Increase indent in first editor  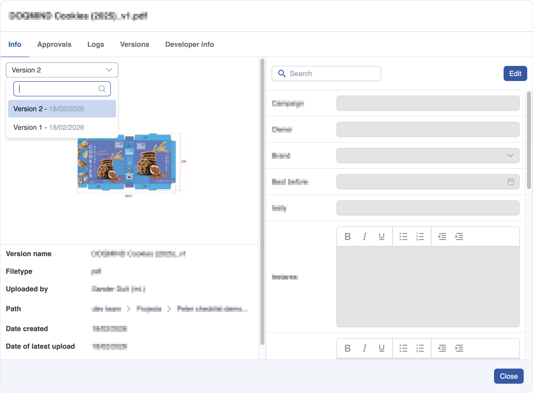click(459, 237)
